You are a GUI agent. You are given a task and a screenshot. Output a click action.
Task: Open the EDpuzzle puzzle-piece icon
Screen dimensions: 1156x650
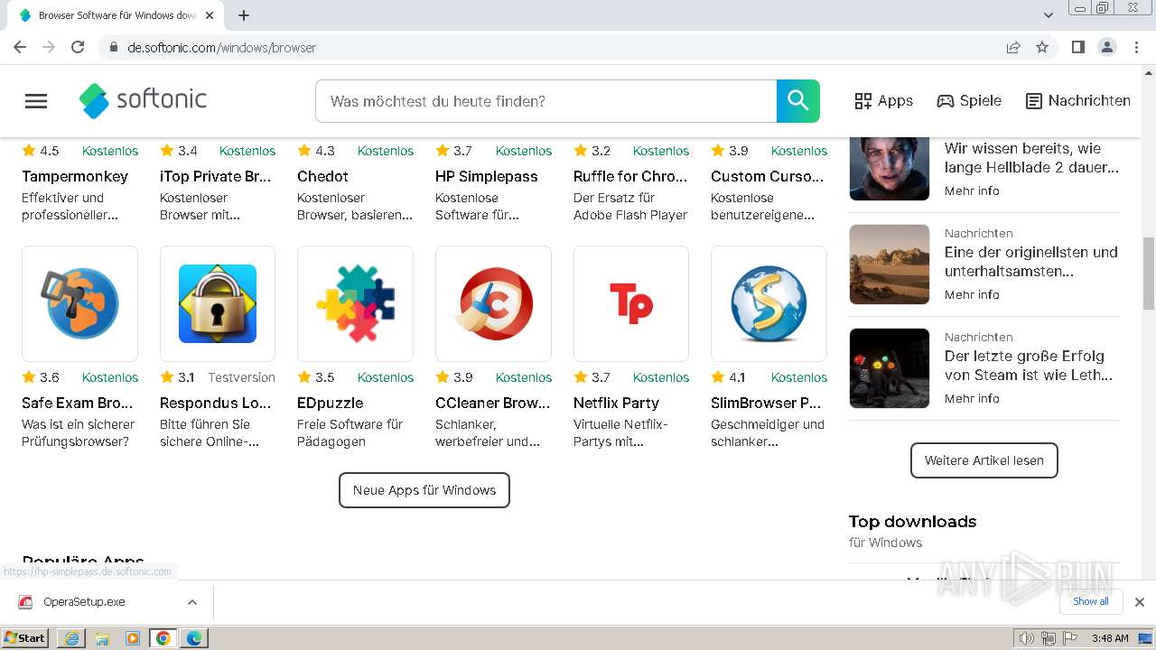click(x=355, y=303)
